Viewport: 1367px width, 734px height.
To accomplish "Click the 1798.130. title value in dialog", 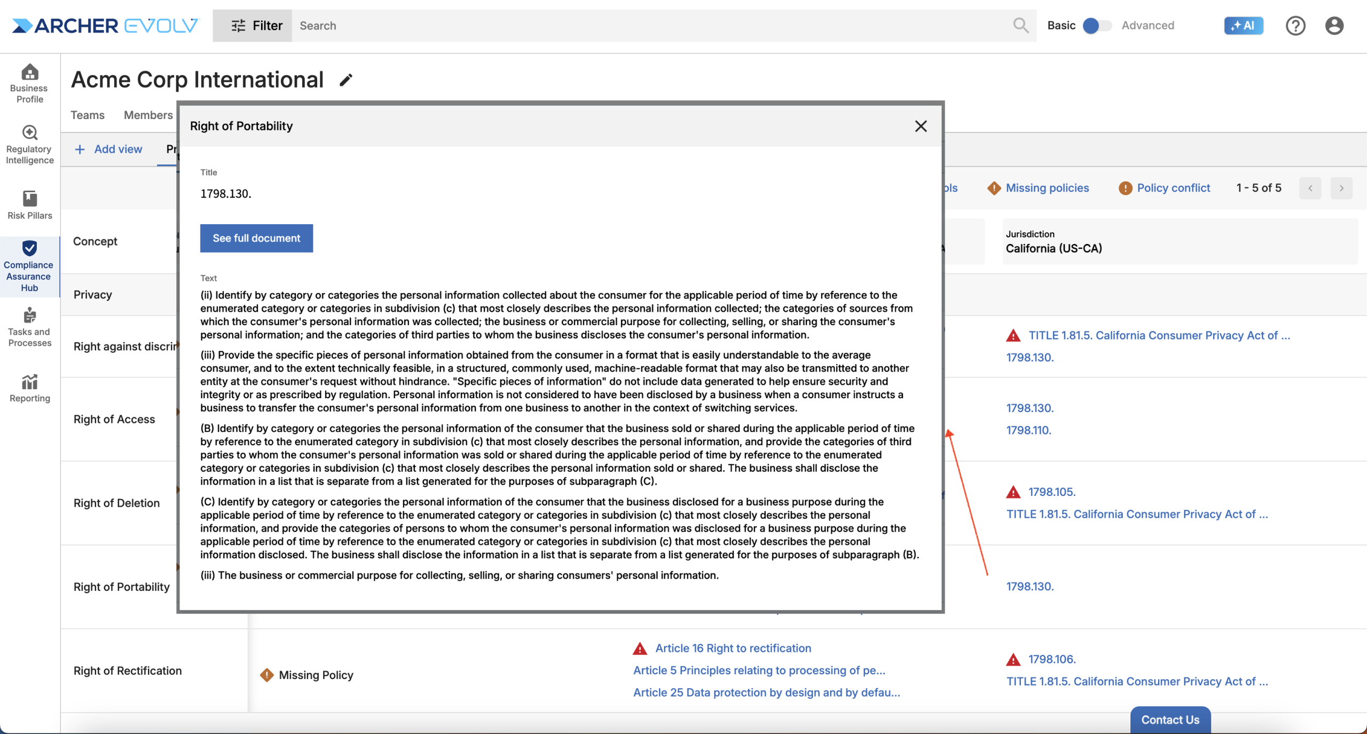I will [x=226, y=194].
